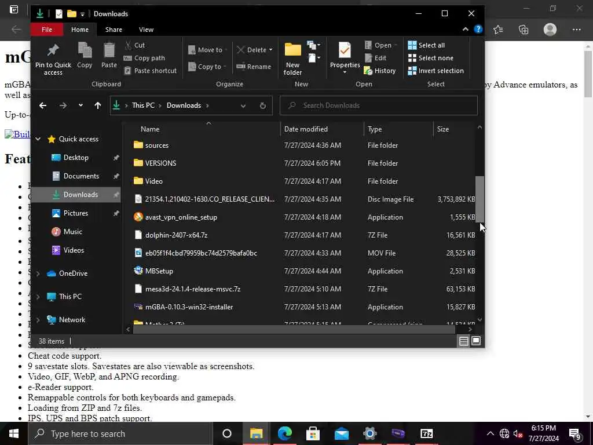Click Edit in Open group
Viewport: 593px width, 445px height.
(x=375, y=58)
